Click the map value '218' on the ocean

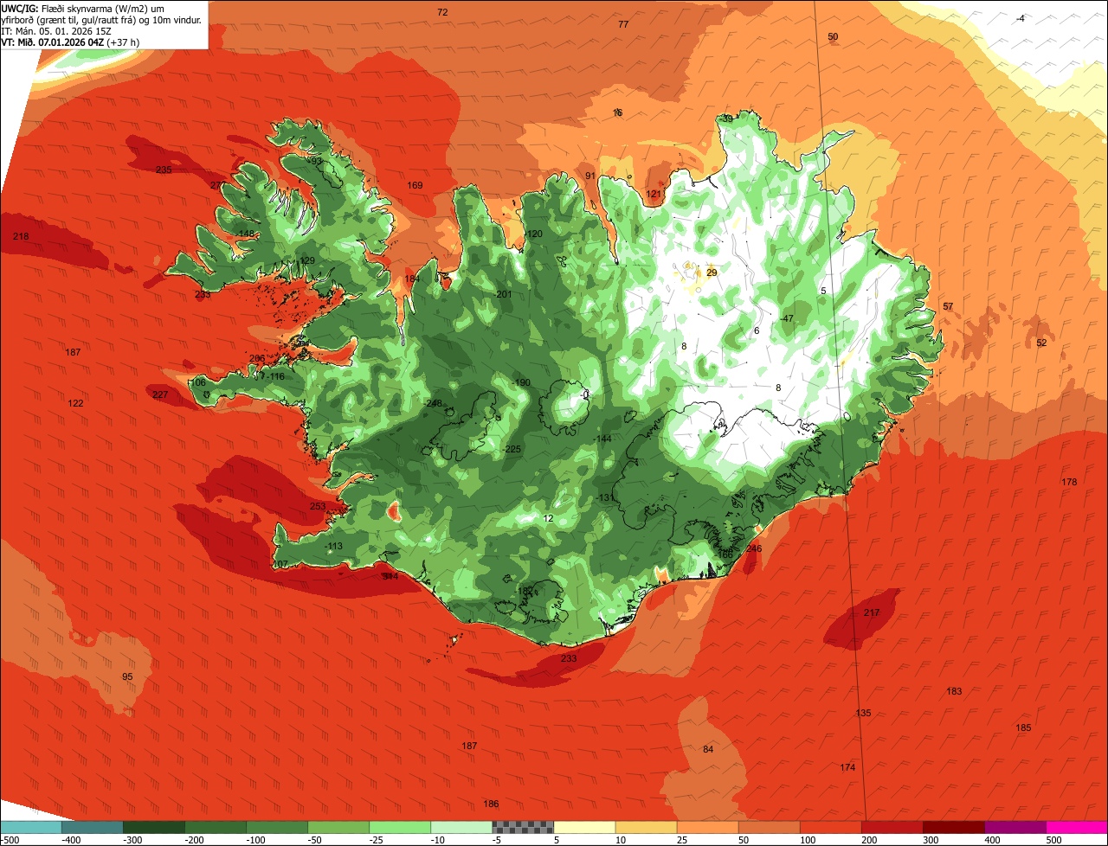[x=21, y=237]
